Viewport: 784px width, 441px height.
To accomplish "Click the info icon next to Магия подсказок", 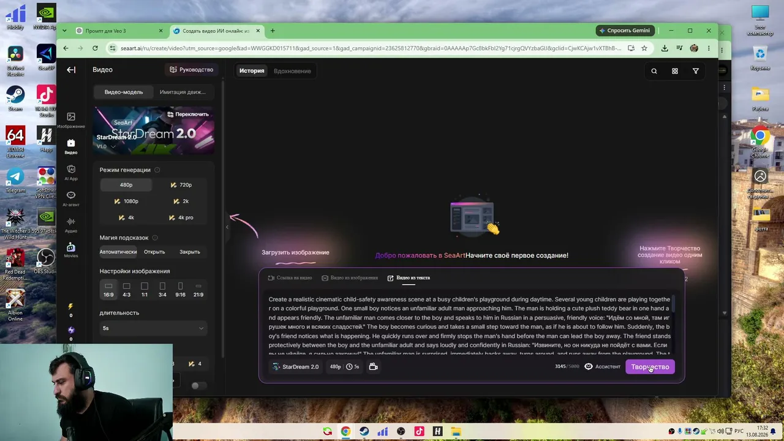I will click(x=155, y=238).
